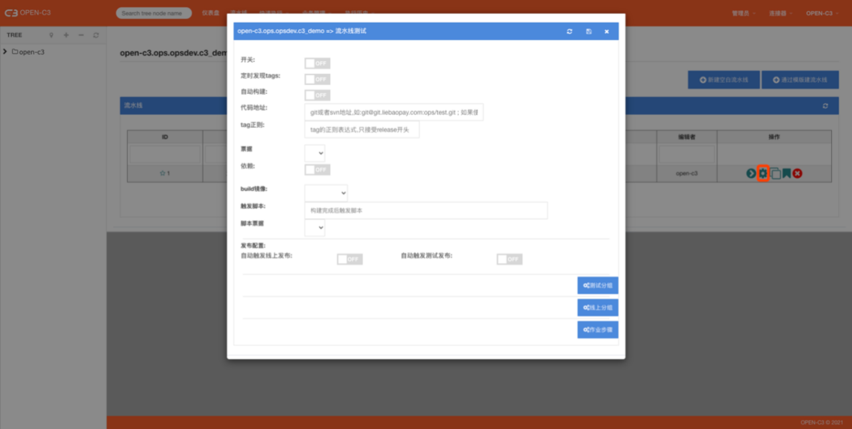Viewport: 852px width, 429px height.
Task: Expand the open-c3 tree node
Action: (x=5, y=52)
